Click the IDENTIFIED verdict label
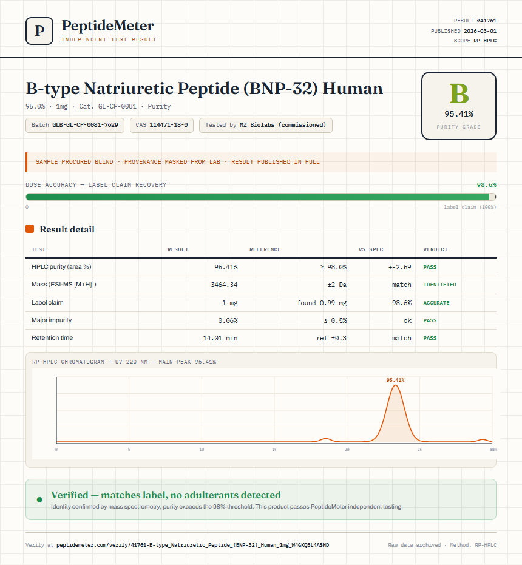The image size is (522, 565). coord(439,285)
